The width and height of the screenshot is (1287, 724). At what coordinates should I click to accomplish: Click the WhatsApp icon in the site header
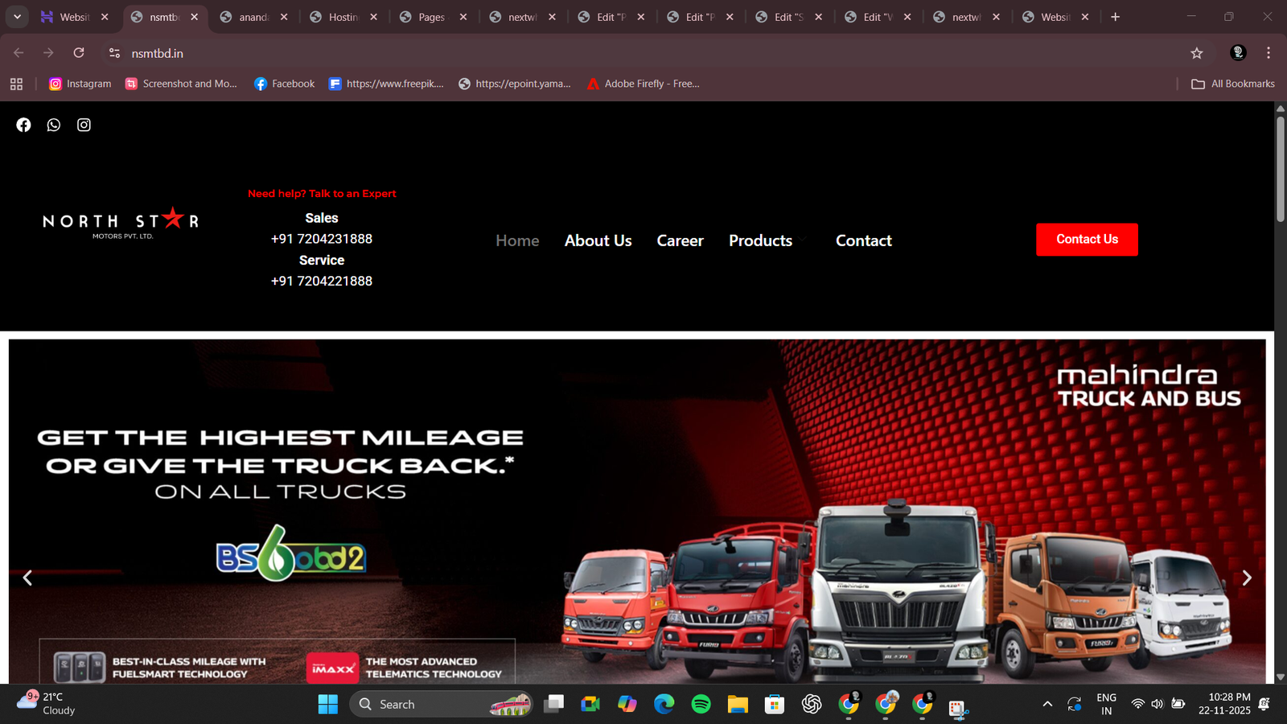coord(54,125)
